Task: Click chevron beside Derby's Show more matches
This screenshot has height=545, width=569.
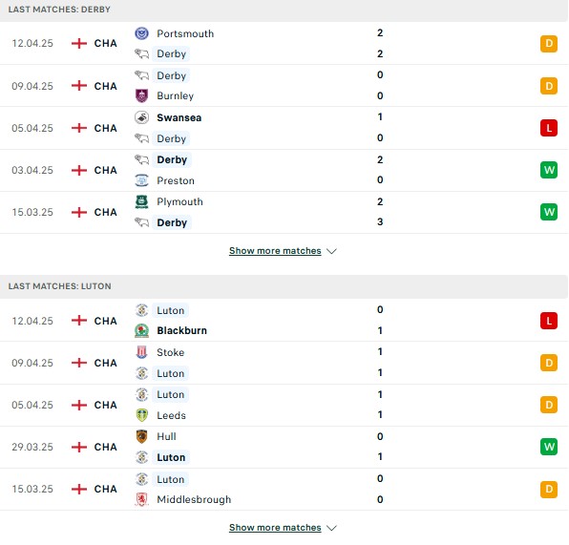Action: pyautogui.click(x=331, y=251)
